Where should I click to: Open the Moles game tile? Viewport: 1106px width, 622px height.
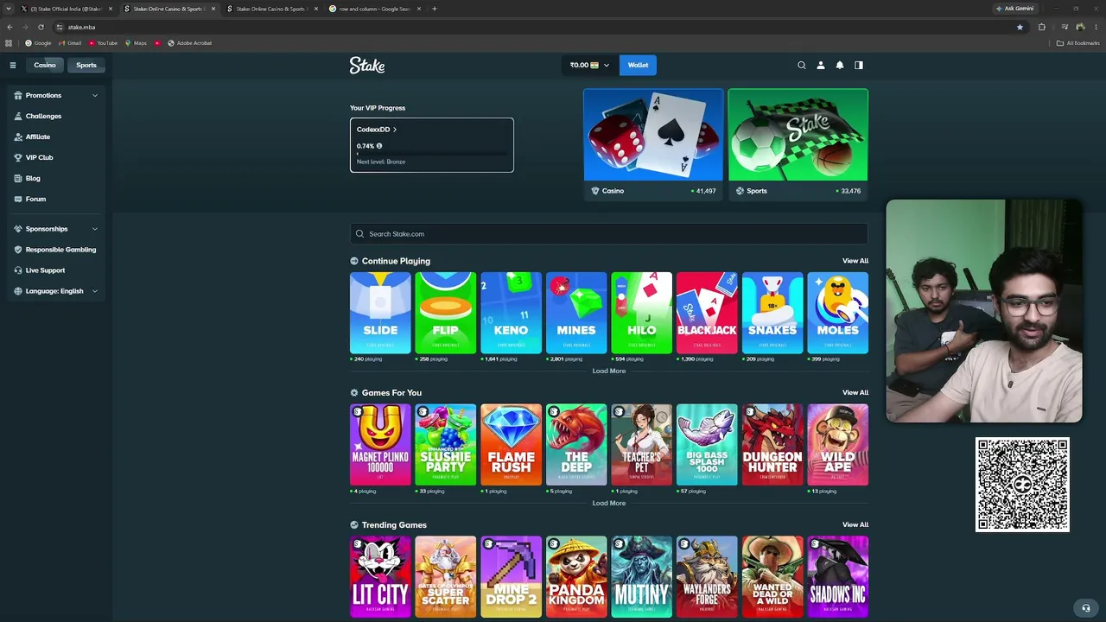point(838,313)
